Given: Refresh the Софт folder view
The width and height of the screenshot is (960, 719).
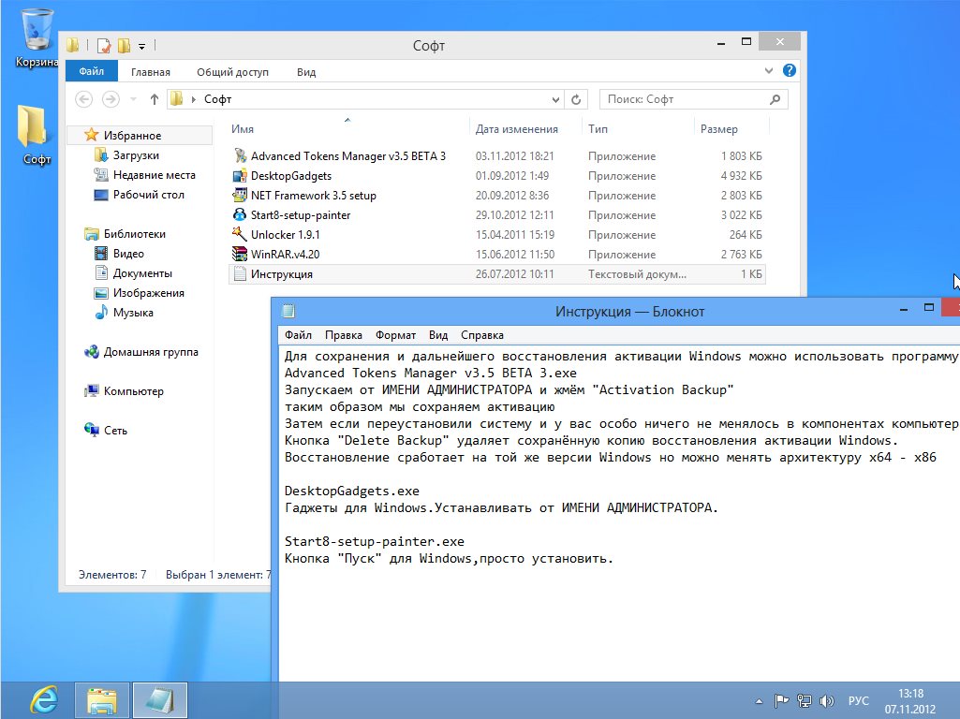Looking at the screenshot, I should [576, 99].
